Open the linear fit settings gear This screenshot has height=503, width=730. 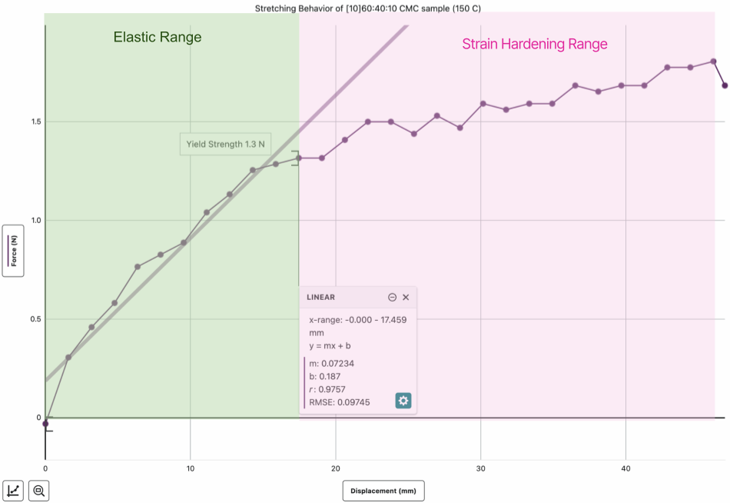[x=403, y=401]
